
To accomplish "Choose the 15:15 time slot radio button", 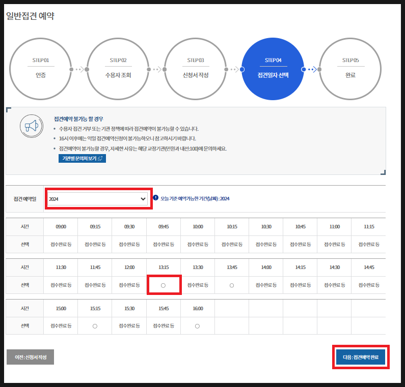I will (x=95, y=325).
